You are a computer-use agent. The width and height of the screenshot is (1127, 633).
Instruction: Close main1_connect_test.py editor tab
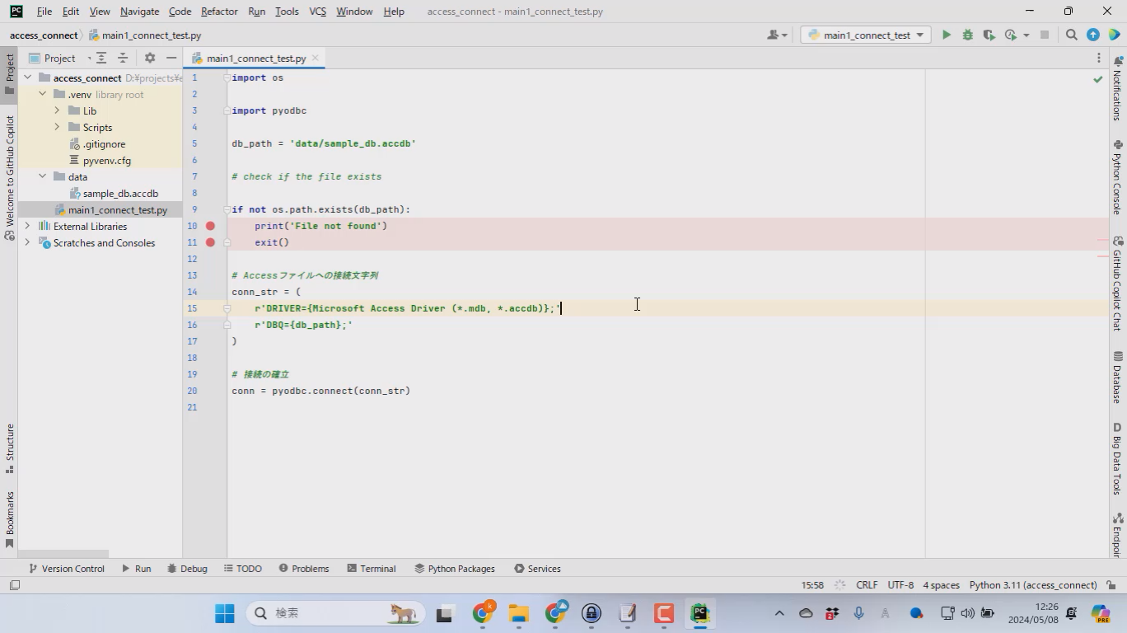pos(316,58)
